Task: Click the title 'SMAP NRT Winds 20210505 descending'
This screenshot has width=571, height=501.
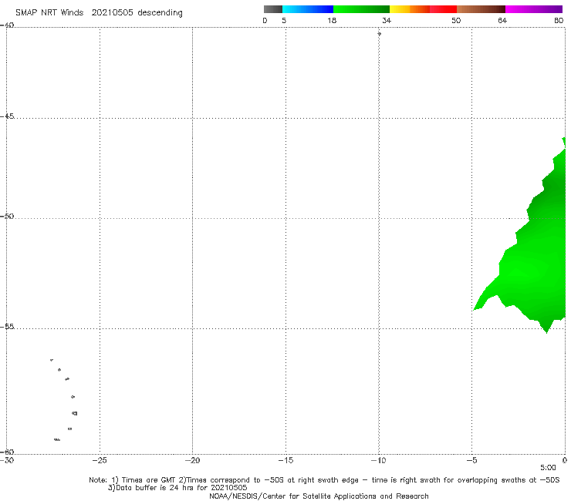Action: [x=99, y=13]
